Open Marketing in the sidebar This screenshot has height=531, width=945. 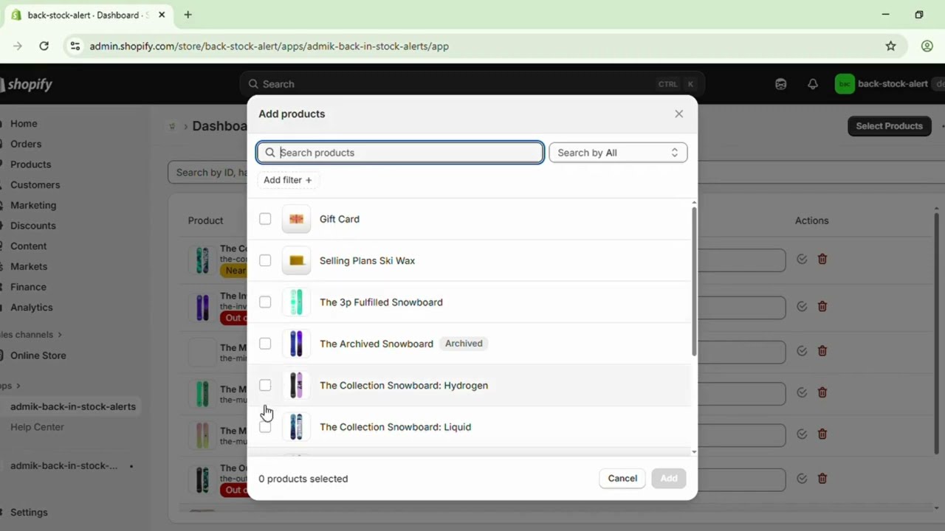coord(33,205)
